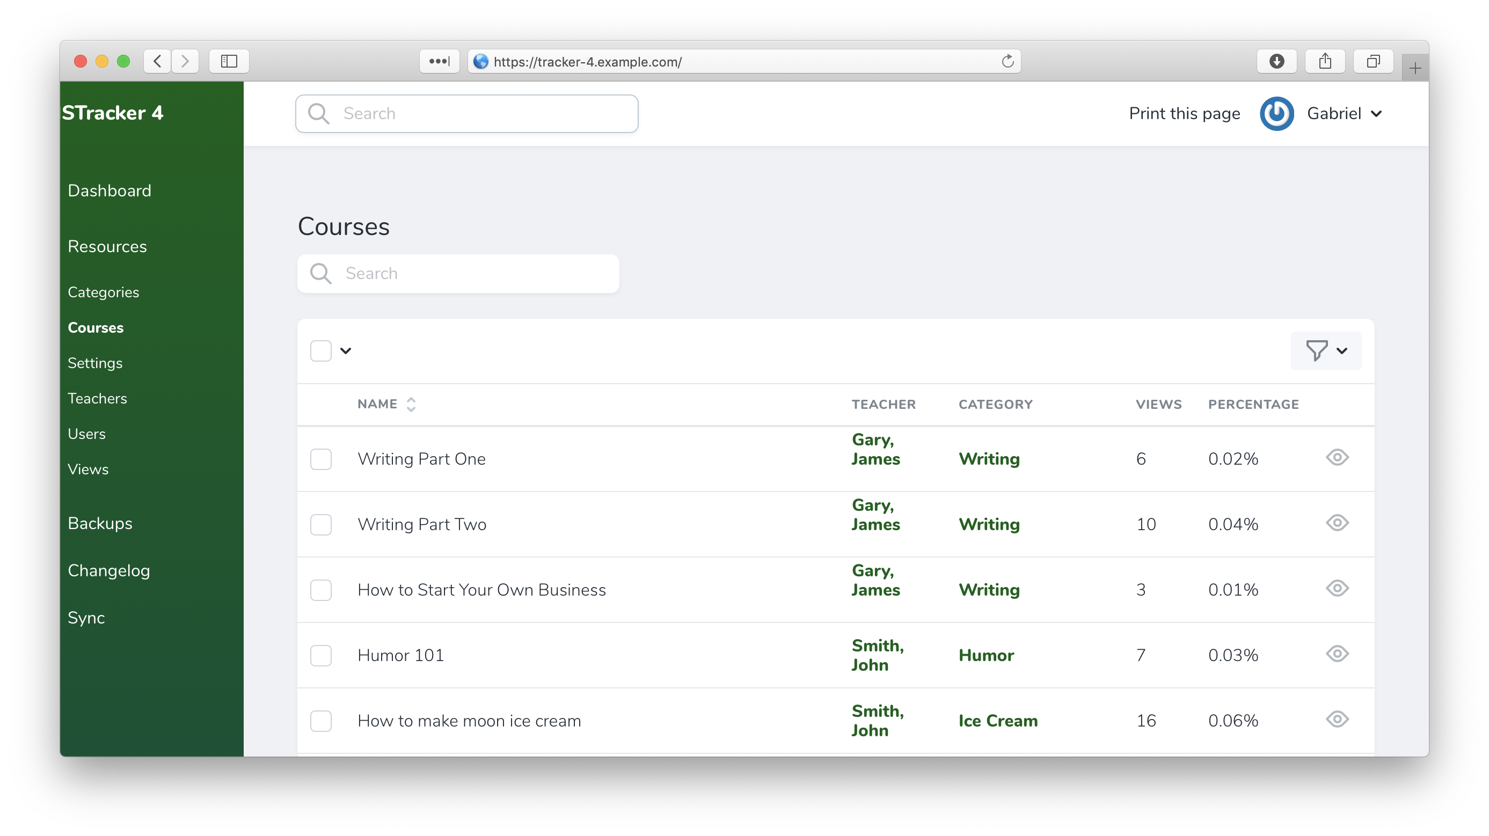Check the Writing Part Two checkbox
The height and width of the screenshot is (836, 1489).
point(321,525)
